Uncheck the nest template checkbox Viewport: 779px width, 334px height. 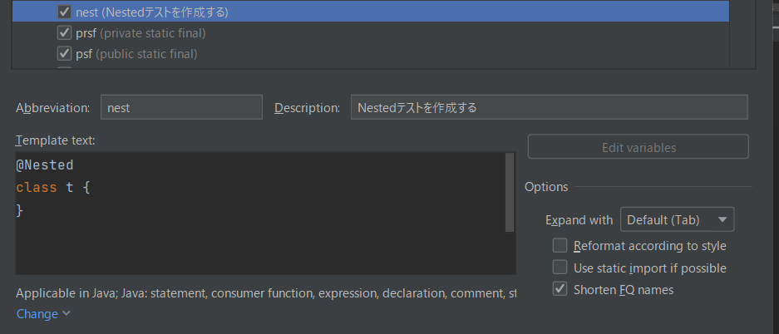point(65,12)
